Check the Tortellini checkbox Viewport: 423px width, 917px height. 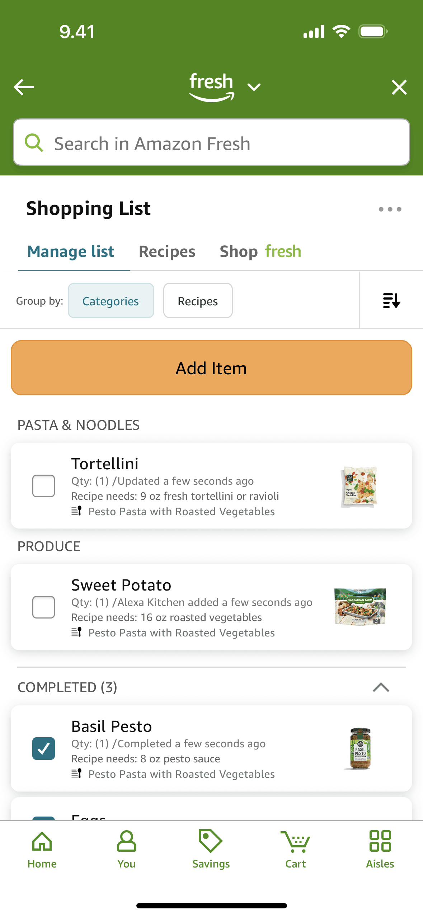tap(43, 486)
